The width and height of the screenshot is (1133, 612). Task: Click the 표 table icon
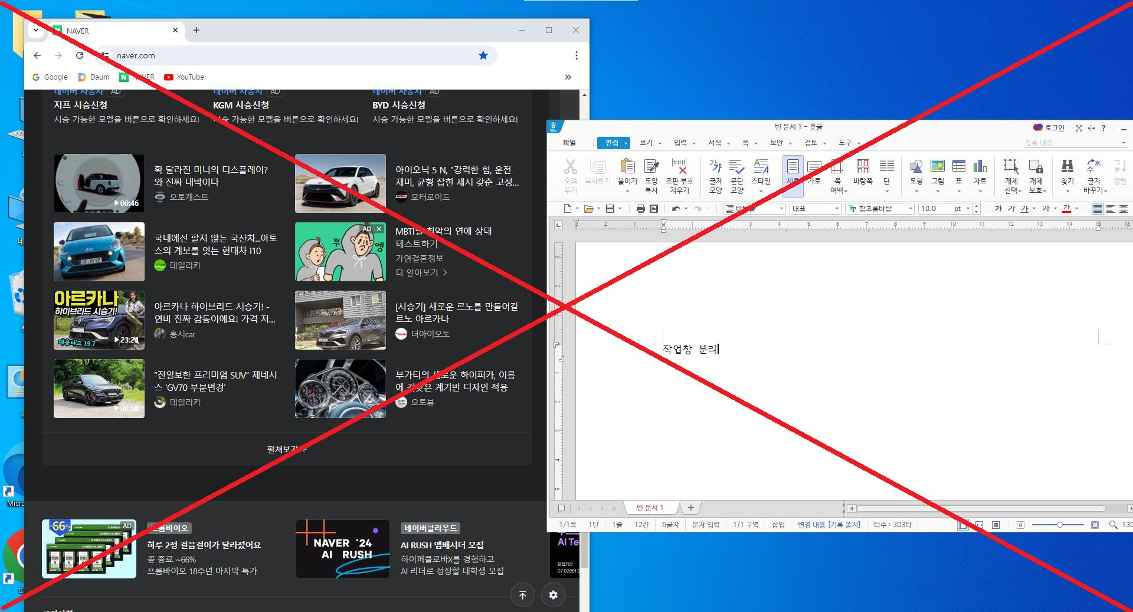coord(959,172)
